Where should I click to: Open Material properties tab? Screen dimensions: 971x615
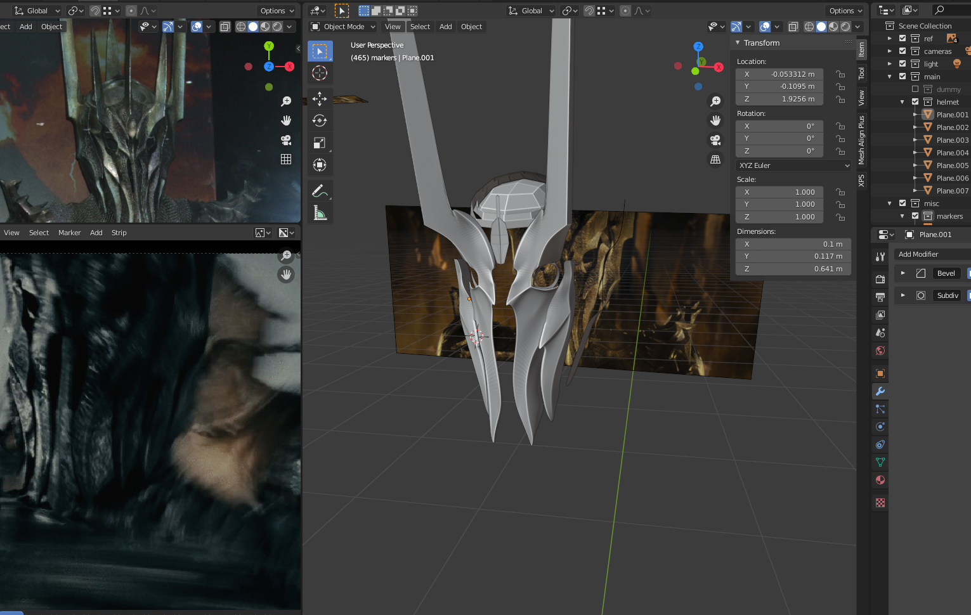(880, 480)
